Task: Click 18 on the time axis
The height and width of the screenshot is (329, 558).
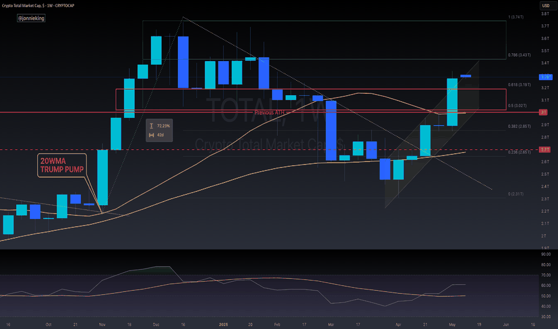Action: tap(129, 325)
